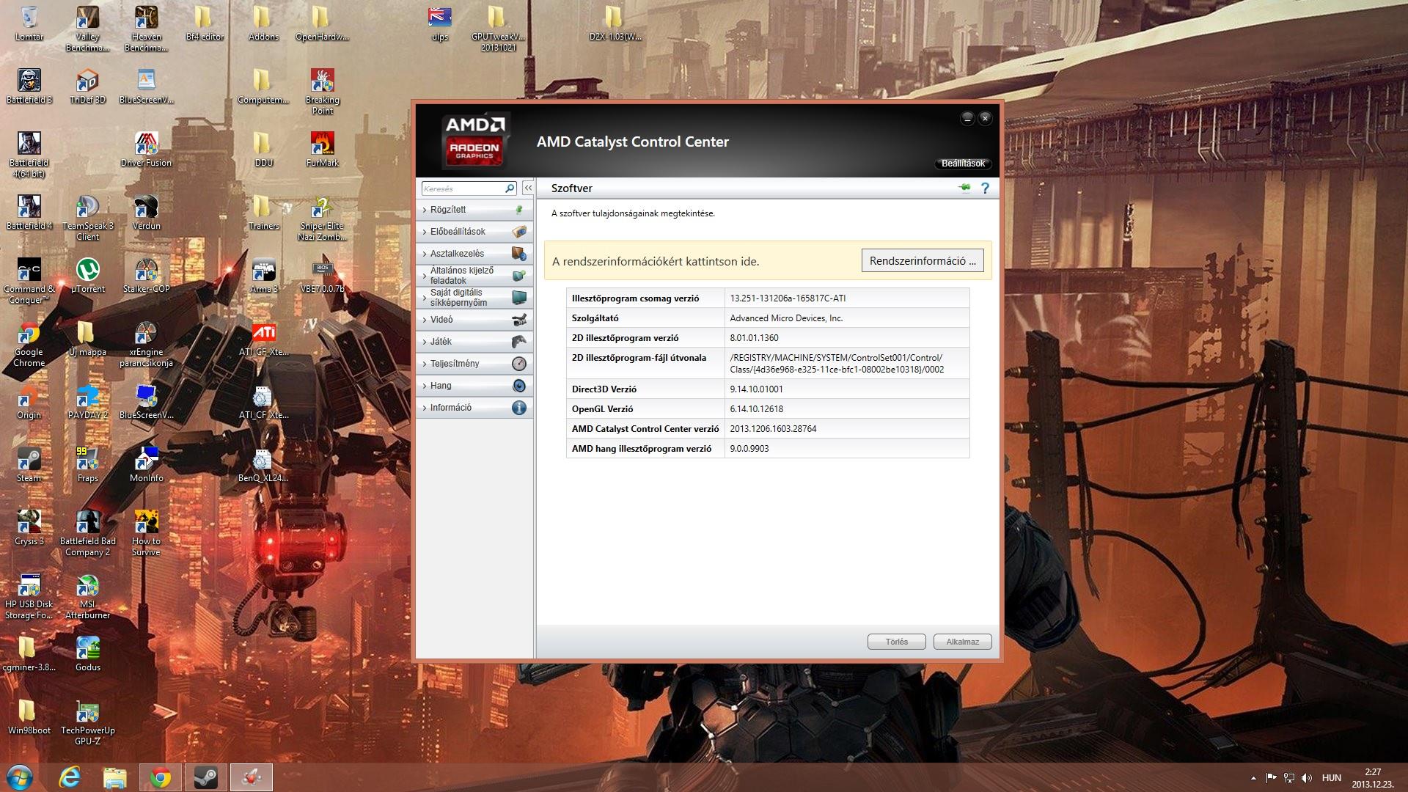
Task: Open the Valley Benchmark desktop icon
Action: click(88, 28)
